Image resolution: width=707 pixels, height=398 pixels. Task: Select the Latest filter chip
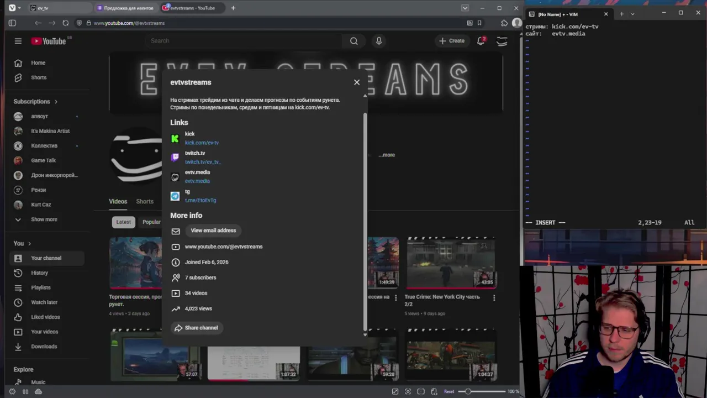point(124,222)
